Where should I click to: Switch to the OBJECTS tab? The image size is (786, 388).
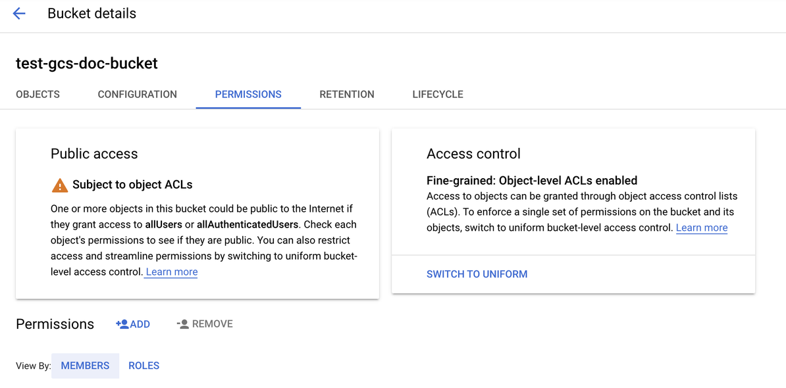(x=38, y=94)
